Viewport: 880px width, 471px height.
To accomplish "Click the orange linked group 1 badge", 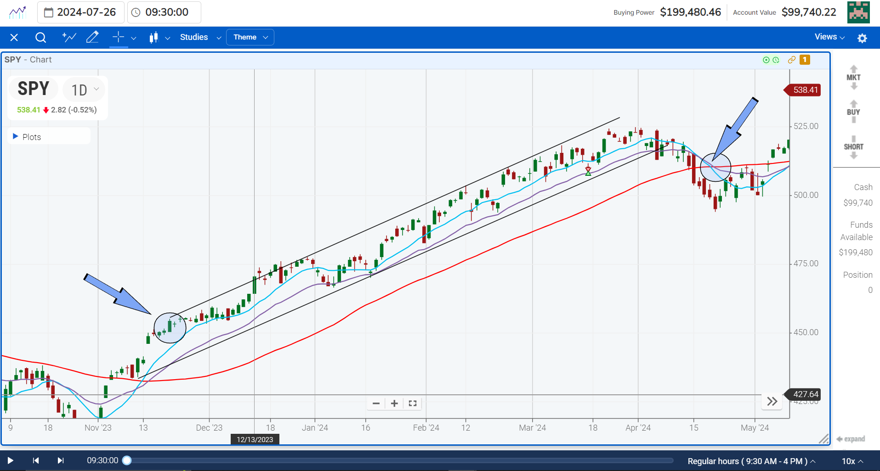I will [x=805, y=60].
